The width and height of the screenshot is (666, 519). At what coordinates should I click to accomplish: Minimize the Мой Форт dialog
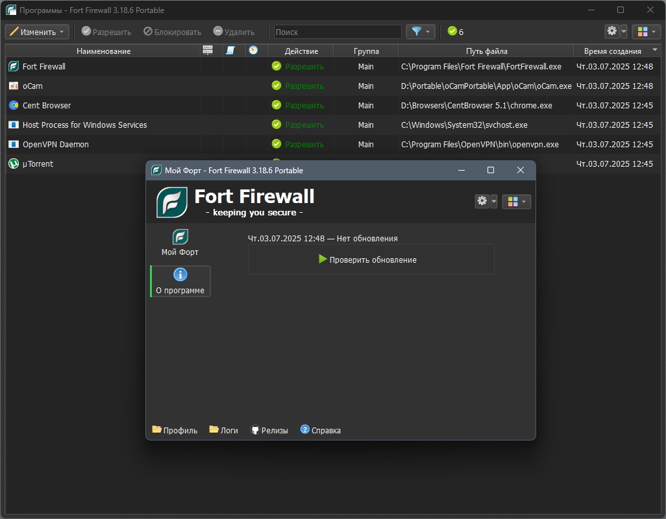coord(462,170)
